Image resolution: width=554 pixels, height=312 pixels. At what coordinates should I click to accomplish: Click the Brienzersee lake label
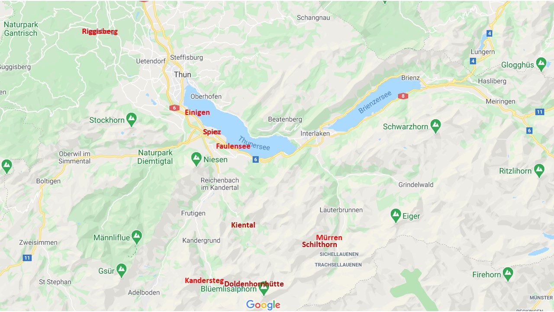(x=375, y=102)
